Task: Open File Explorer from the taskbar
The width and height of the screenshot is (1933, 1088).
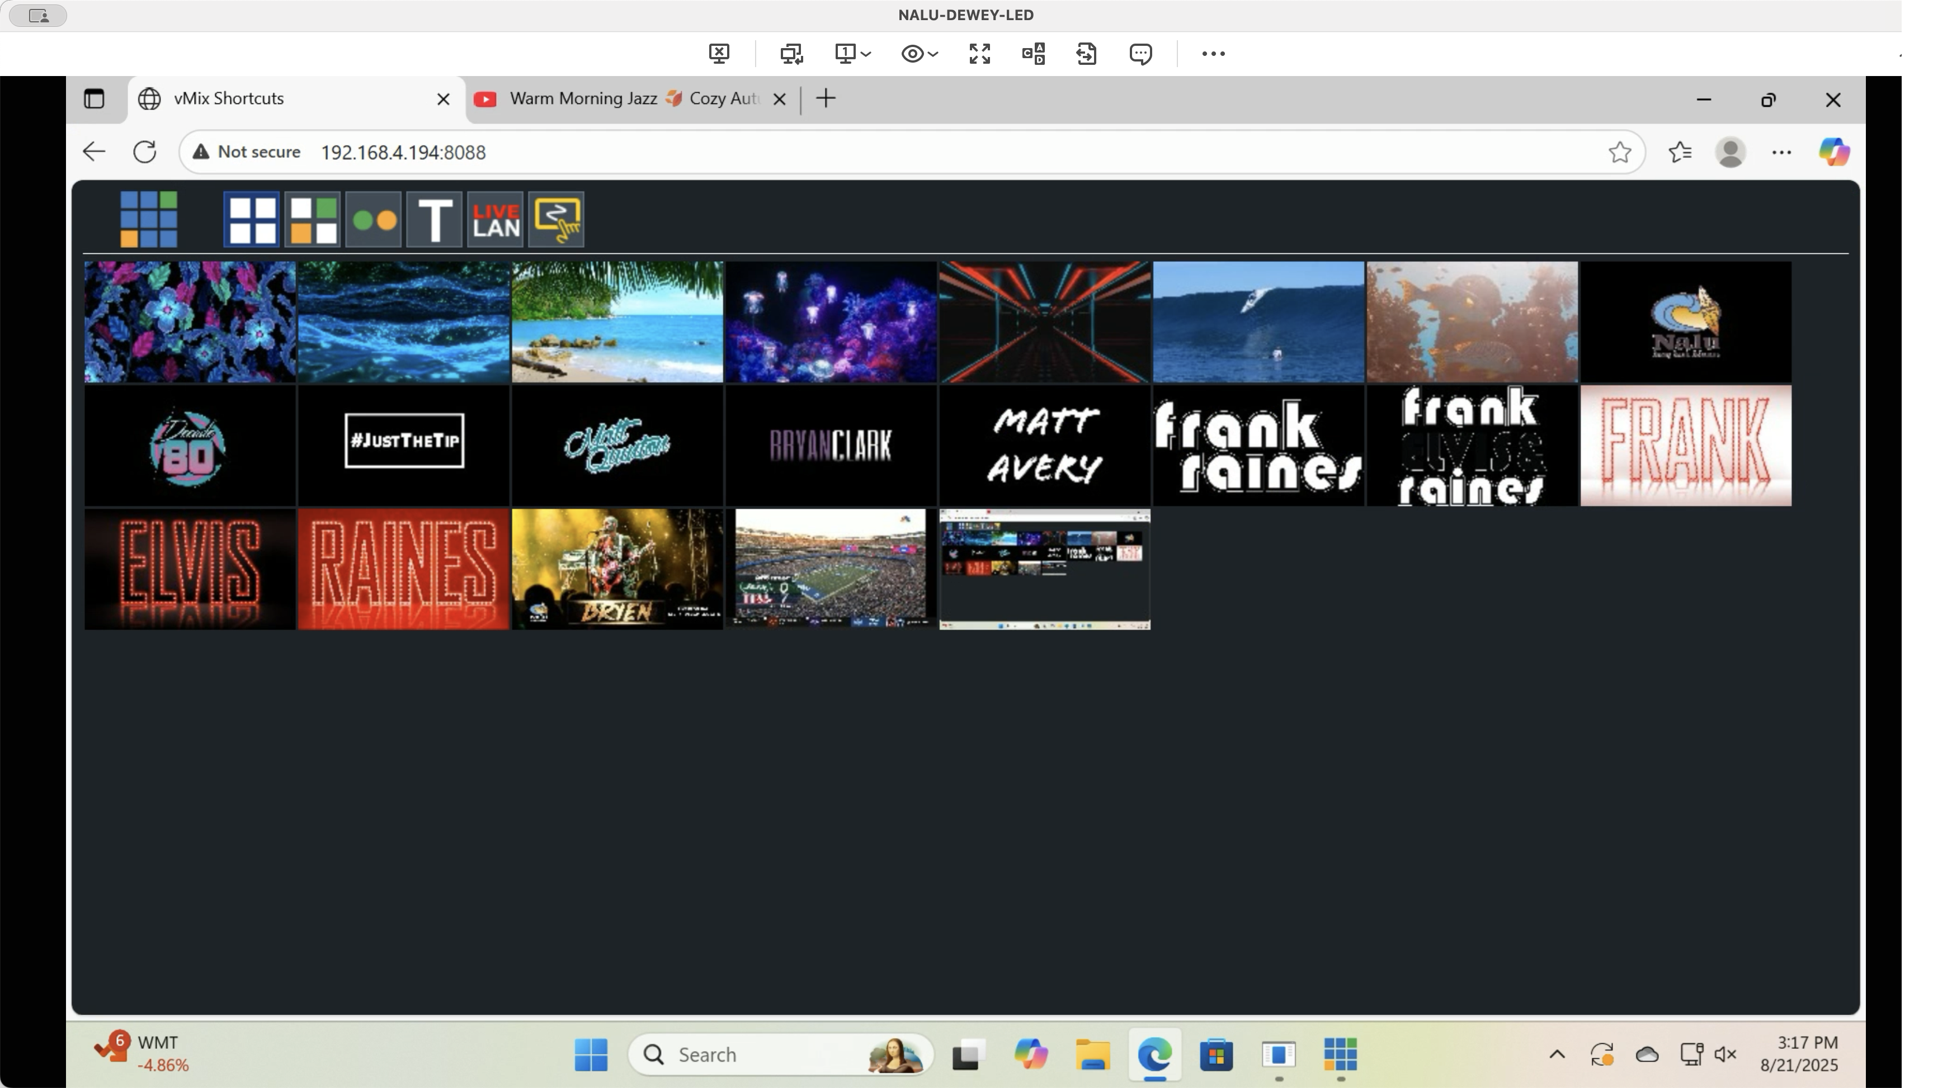Action: point(1092,1054)
